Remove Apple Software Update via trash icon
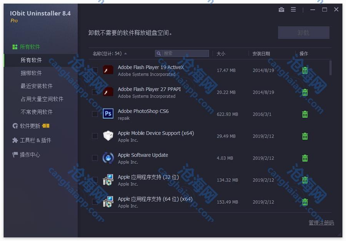Image resolution: width=346 pixels, height=241 pixels. point(305,158)
